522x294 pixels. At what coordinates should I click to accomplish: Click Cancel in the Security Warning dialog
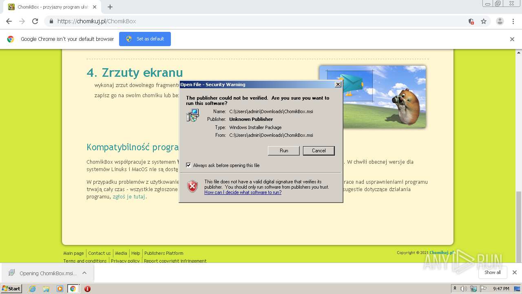point(319,151)
